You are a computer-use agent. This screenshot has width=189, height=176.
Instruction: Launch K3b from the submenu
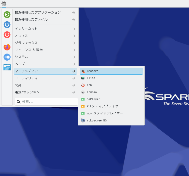click(111, 85)
